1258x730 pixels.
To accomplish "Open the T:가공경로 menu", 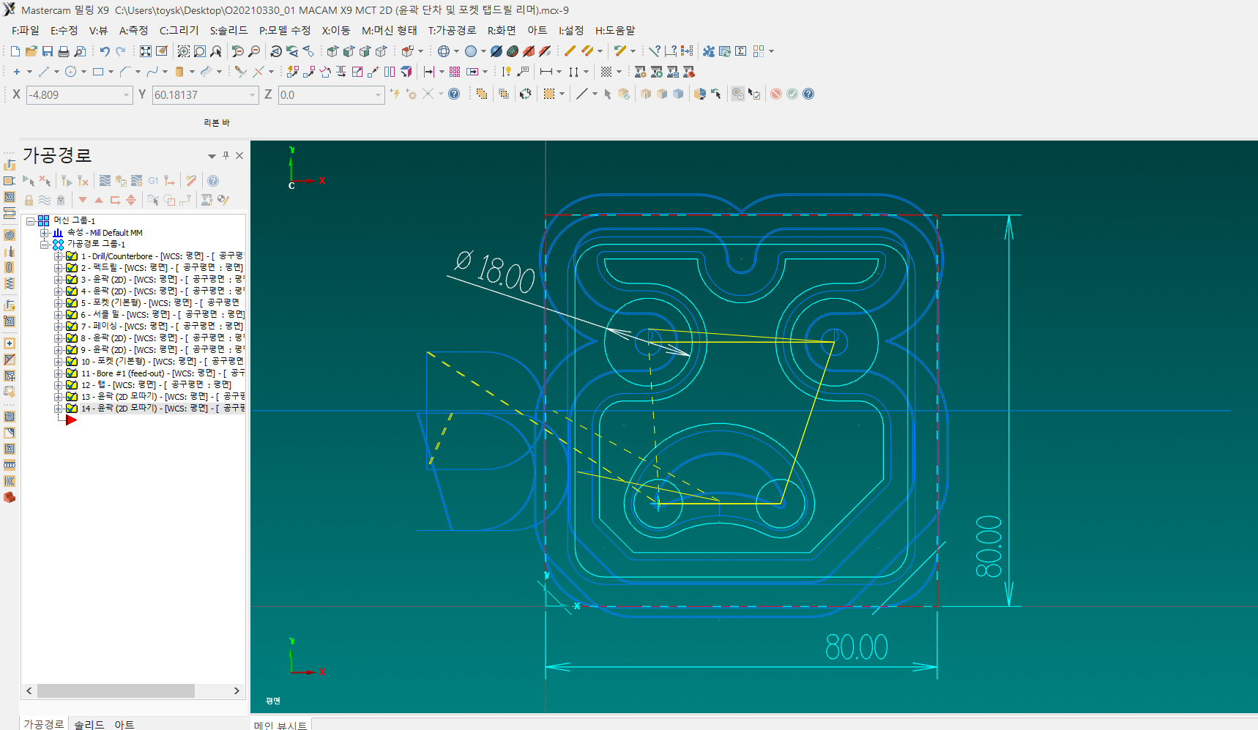I will pos(452,30).
